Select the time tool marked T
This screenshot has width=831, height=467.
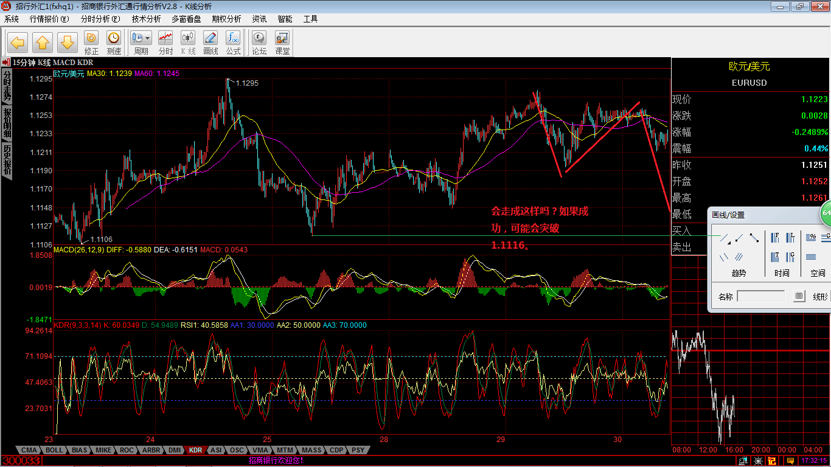click(x=775, y=257)
